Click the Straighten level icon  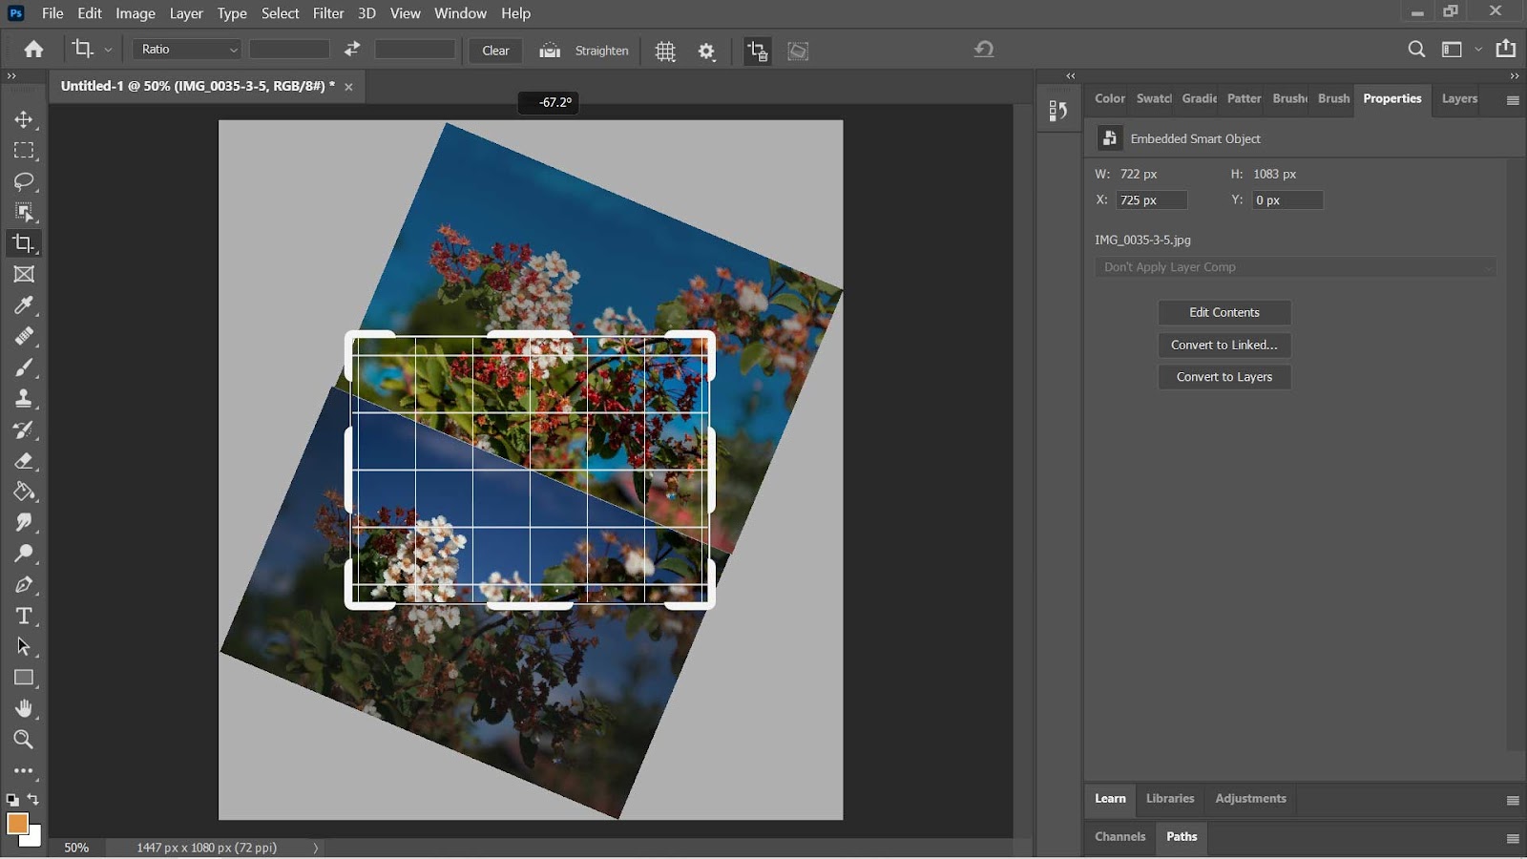550,51
